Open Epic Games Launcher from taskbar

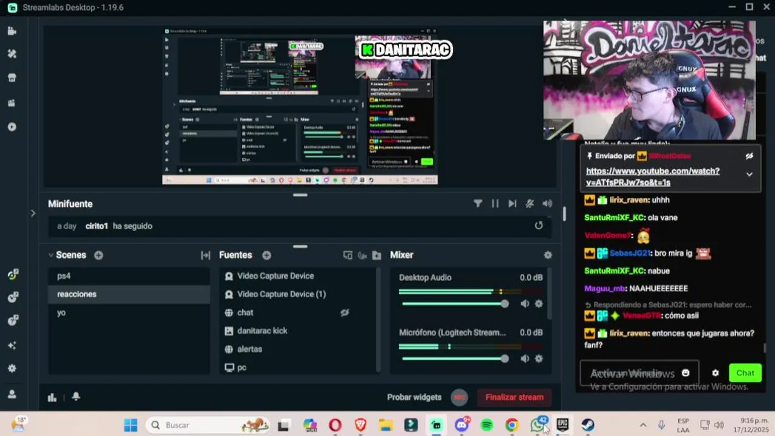click(562, 425)
